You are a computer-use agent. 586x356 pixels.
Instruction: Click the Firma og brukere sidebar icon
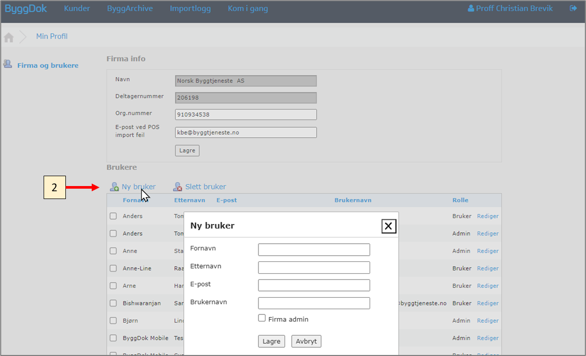pyautogui.click(x=8, y=64)
